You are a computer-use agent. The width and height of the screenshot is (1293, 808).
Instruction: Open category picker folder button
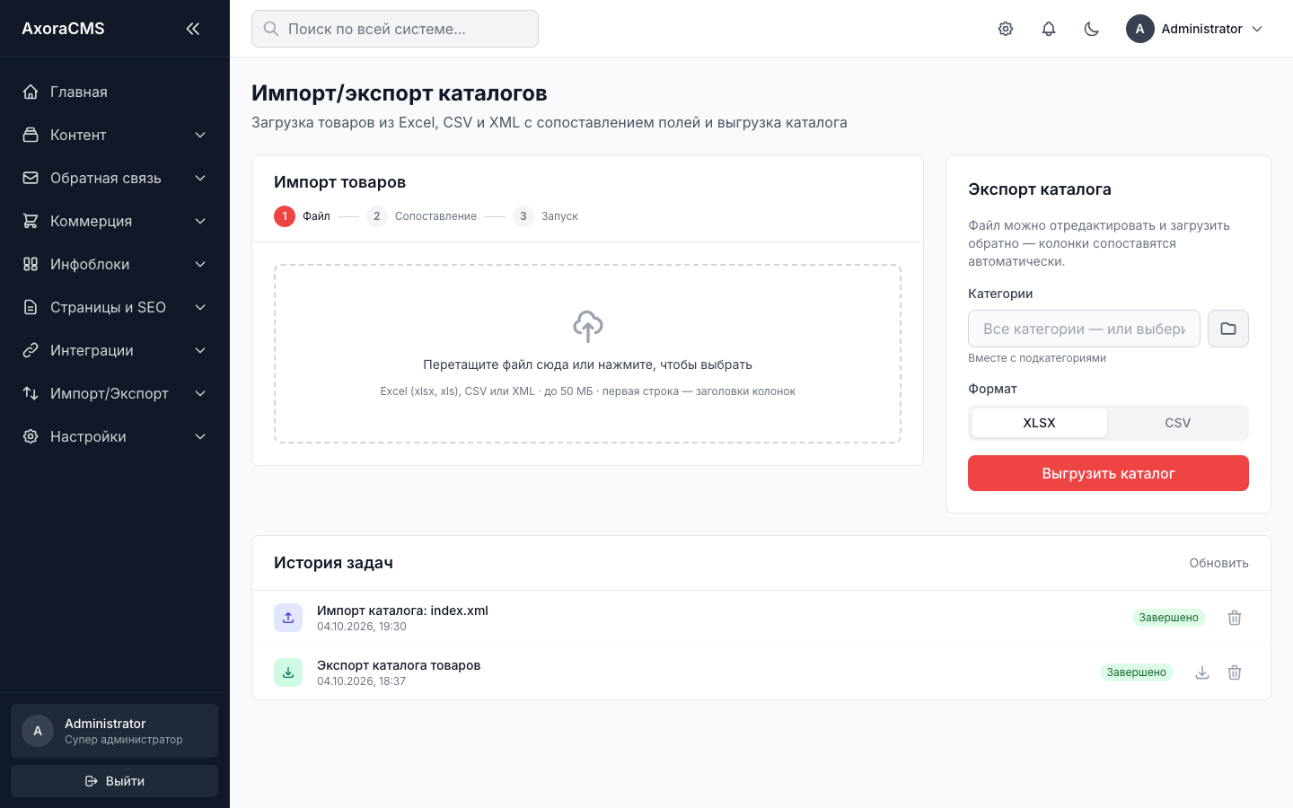point(1228,329)
